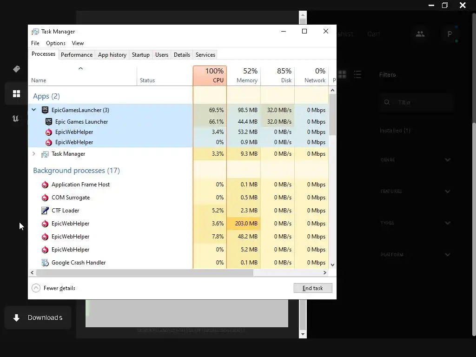Open the File menu in Task Manager
Image resolution: width=476 pixels, height=357 pixels.
(x=35, y=43)
